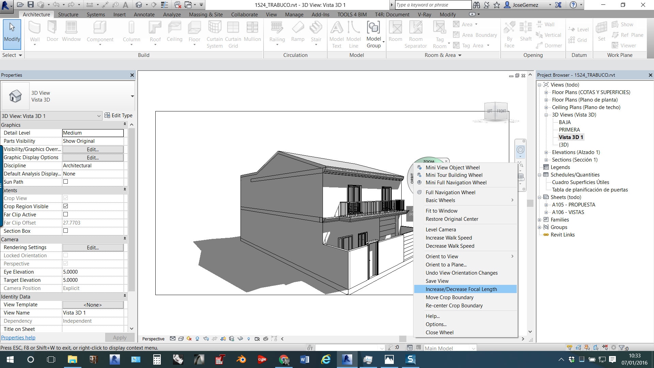Image resolution: width=654 pixels, height=368 pixels.
Task: Switch to the Annotate ribbon tab
Action: coord(144,14)
